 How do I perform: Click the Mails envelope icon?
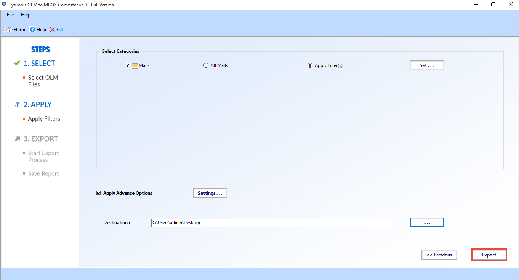tap(135, 65)
